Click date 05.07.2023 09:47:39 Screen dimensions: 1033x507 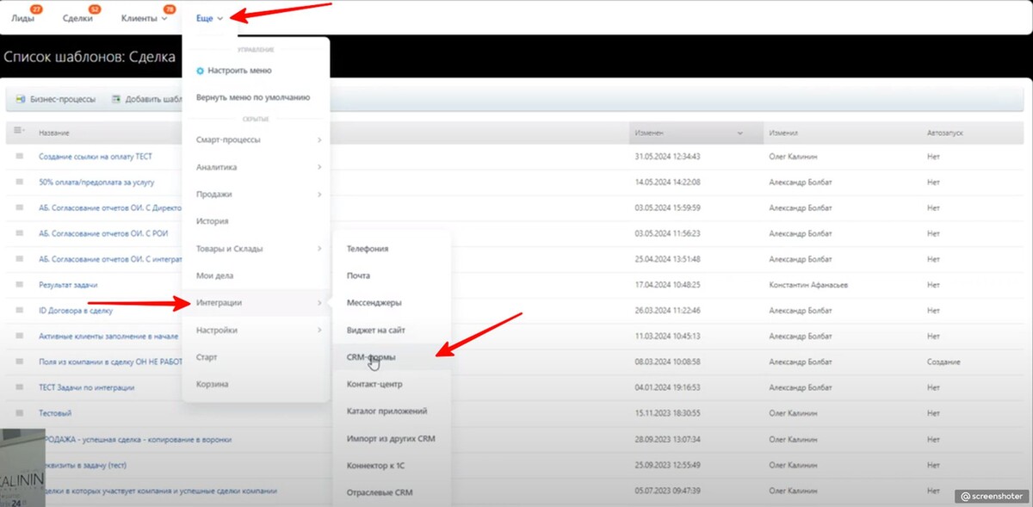point(667,491)
